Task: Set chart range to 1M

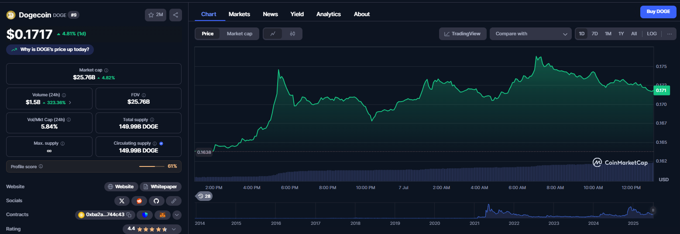Action: pyautogui.click(x=608, y=34)
